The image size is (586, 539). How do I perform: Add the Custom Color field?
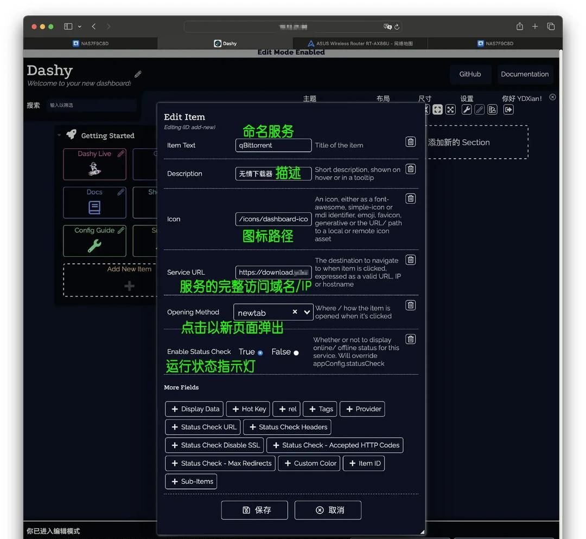309,463
